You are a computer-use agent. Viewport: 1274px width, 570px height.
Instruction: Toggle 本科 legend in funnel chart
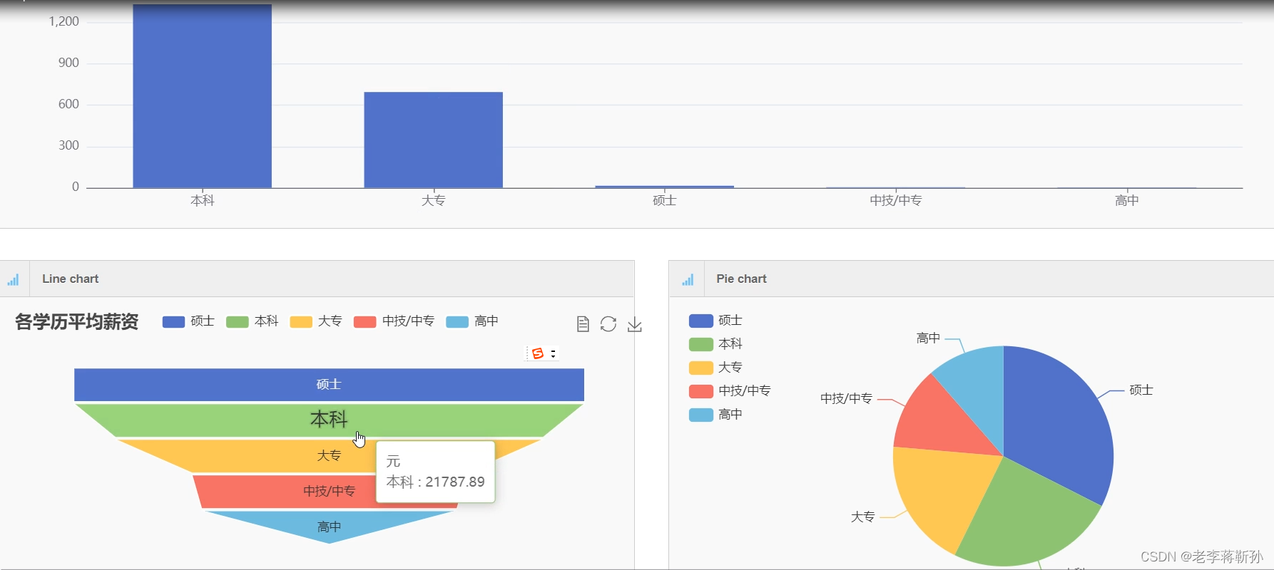[x=252, y=321]
